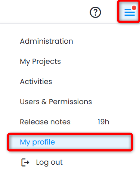Go to My Projects
Viewport: 140px width, 177px height.
(x=40, y=62)
